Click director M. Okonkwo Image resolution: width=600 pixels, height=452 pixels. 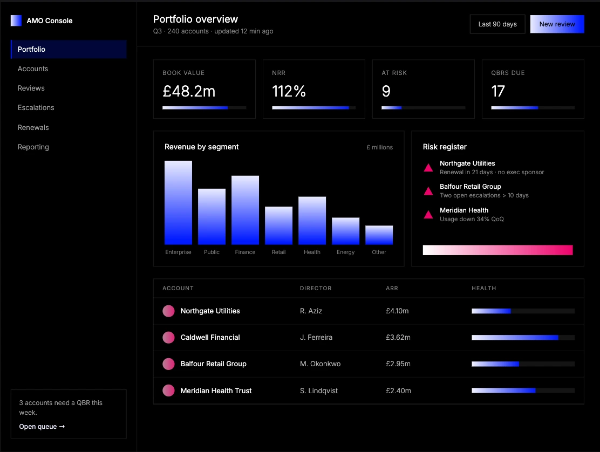pos(320,364)
